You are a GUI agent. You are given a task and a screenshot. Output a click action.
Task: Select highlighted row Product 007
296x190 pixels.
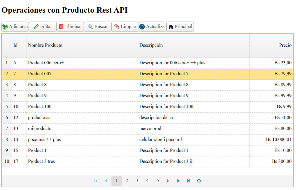tap(147, 74)
